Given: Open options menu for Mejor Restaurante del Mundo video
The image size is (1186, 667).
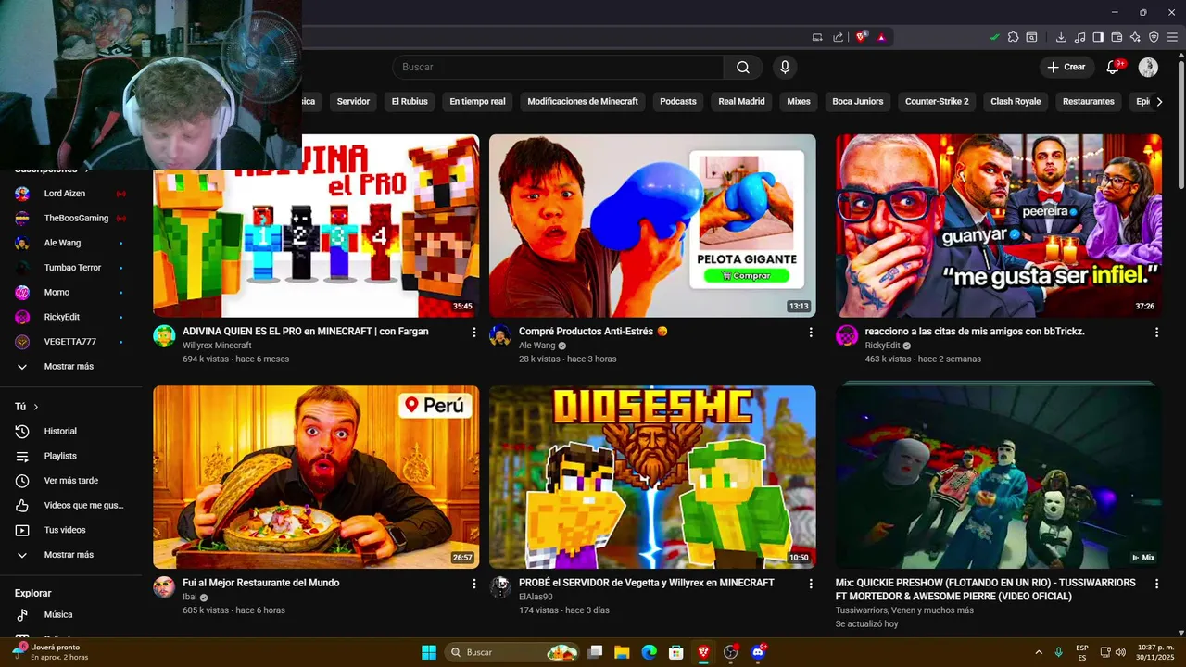Looking at the screenshot, I should click(x=473, y=584).
